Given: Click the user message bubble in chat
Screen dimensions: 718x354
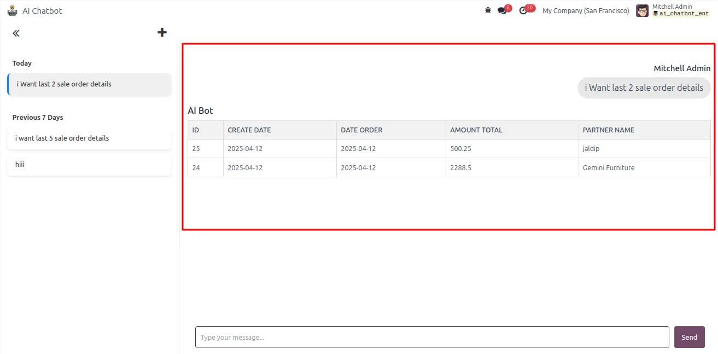Looking at the screenshot, I should click(x=644, y=88).
